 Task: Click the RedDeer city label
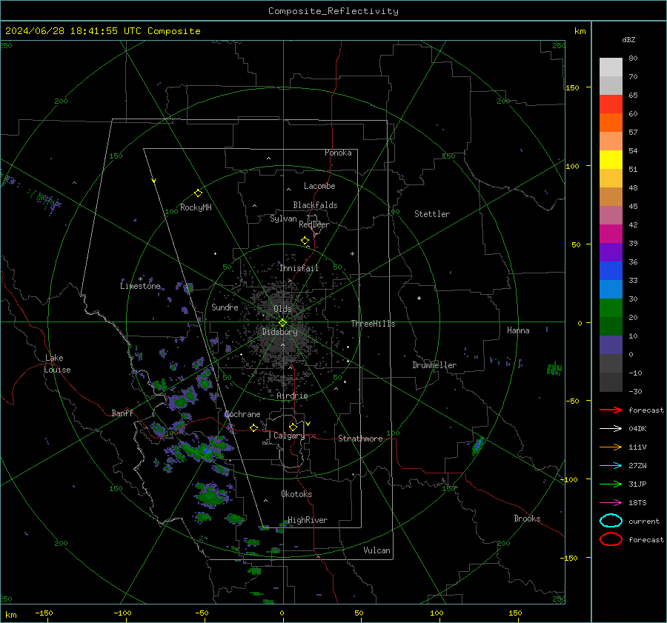pyautogui.click(x=314, y=224)
